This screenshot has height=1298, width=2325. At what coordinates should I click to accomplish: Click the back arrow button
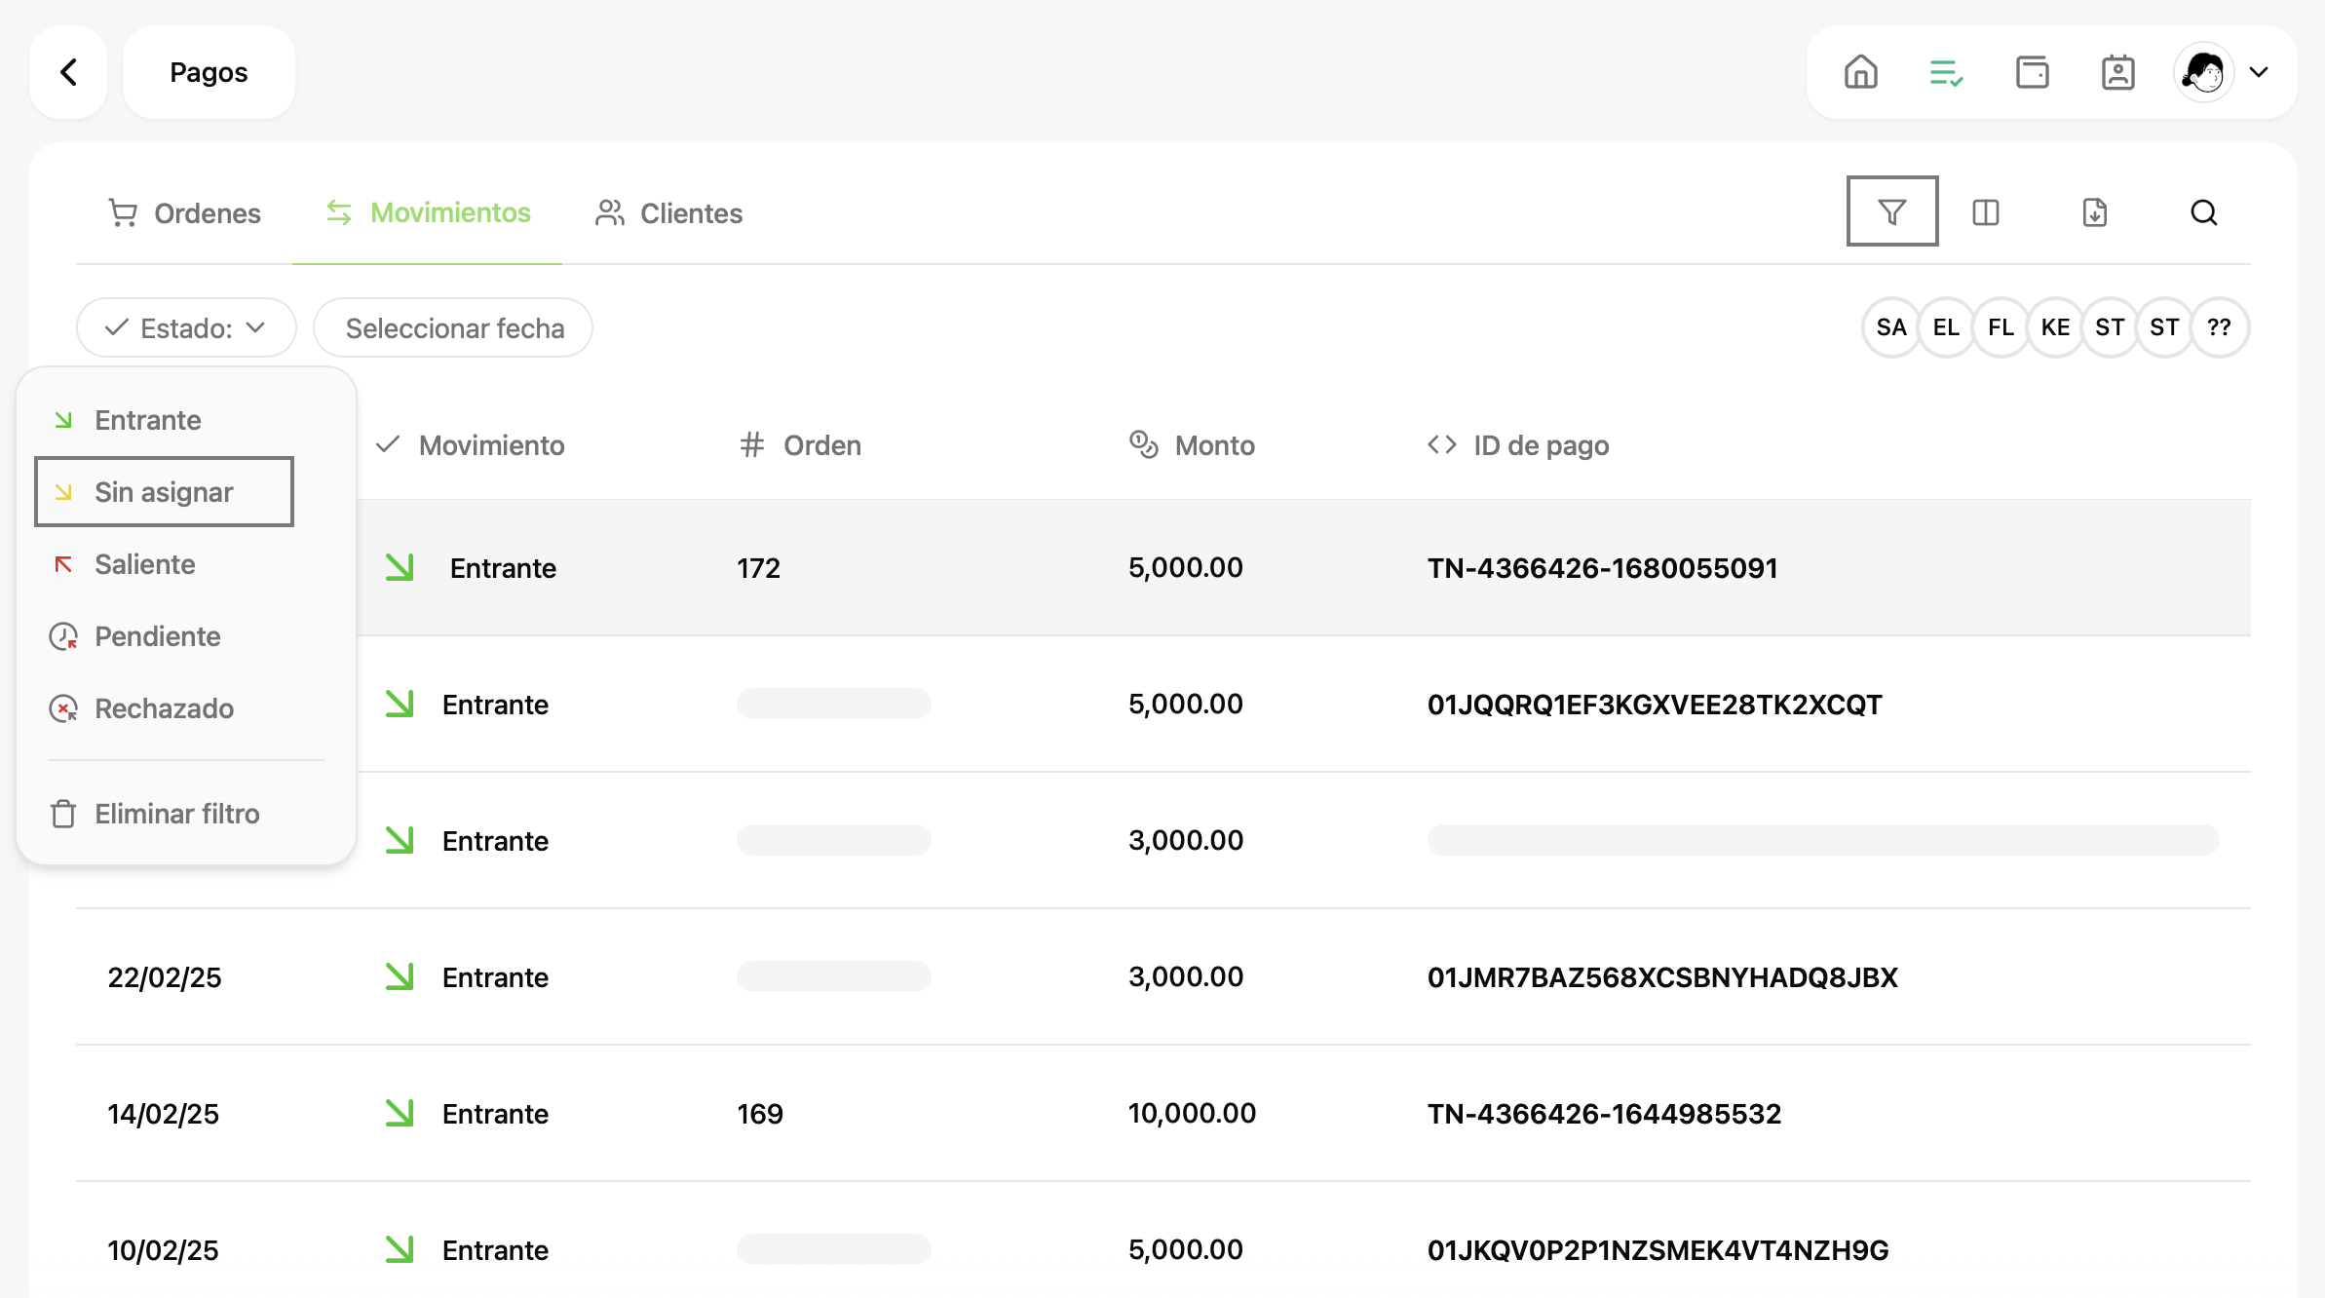(x=68, y=72)
